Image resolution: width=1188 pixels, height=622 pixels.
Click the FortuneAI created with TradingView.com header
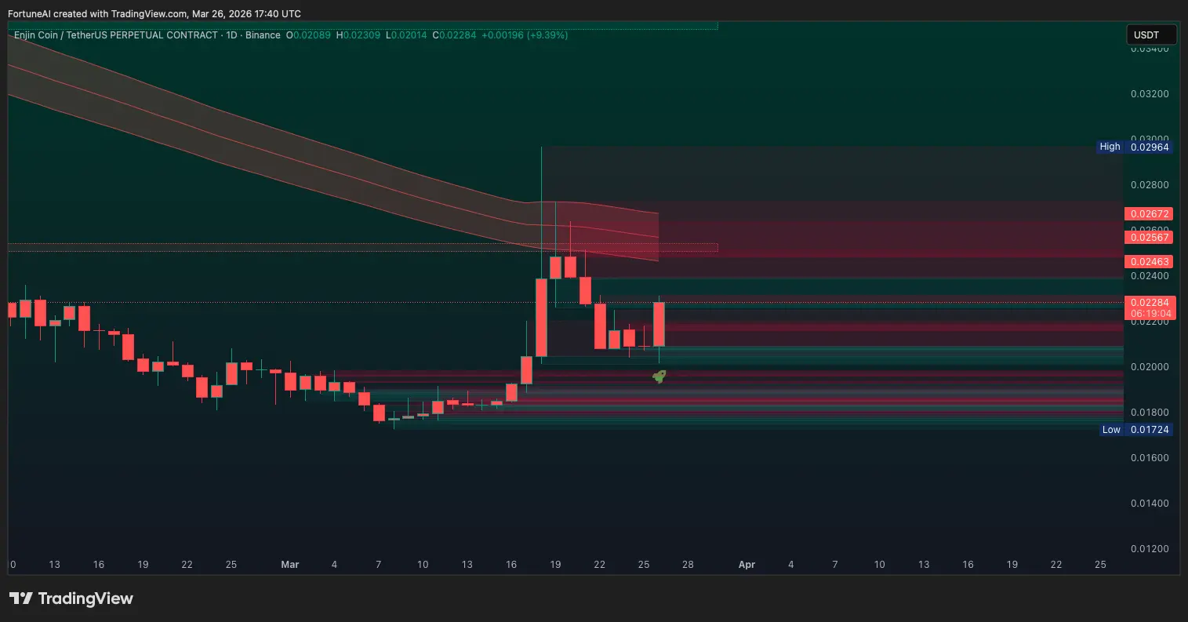point(154,14)
